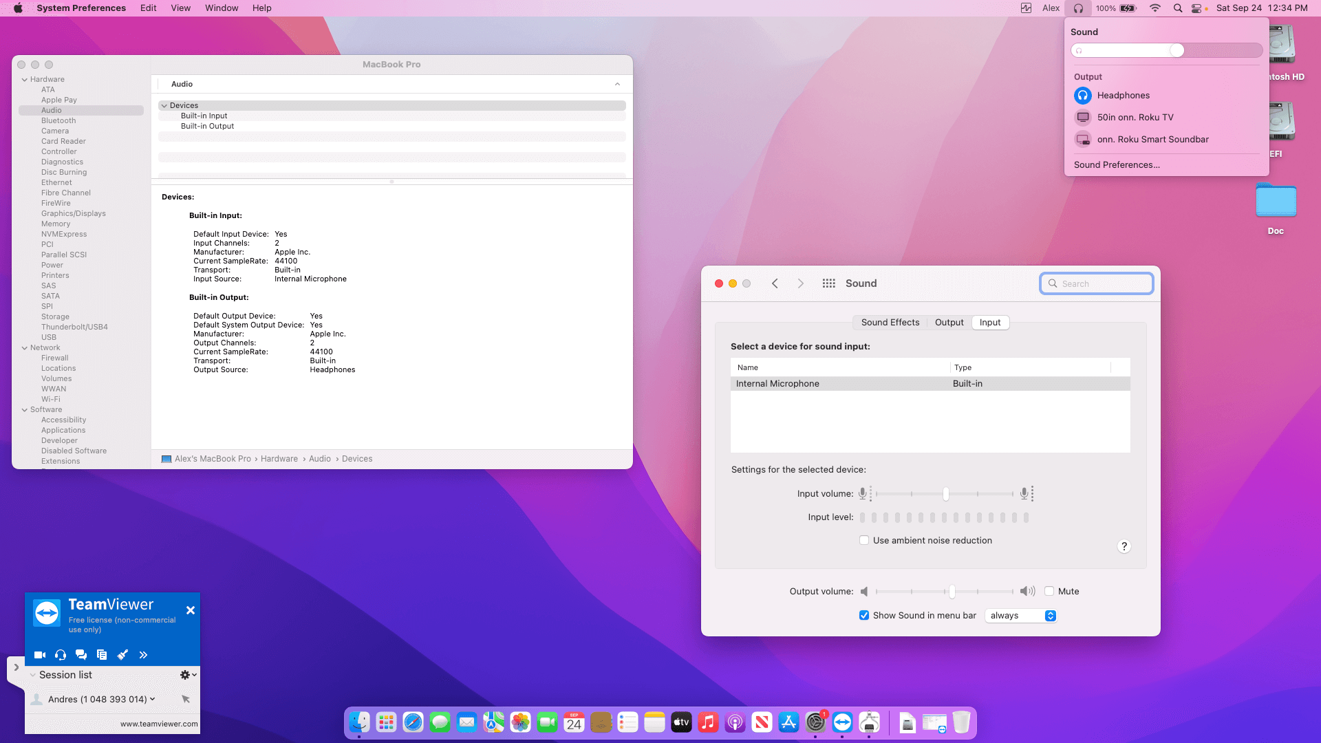Open the Music app in the Dock
1321x743 pixels.
pos(708,722)
